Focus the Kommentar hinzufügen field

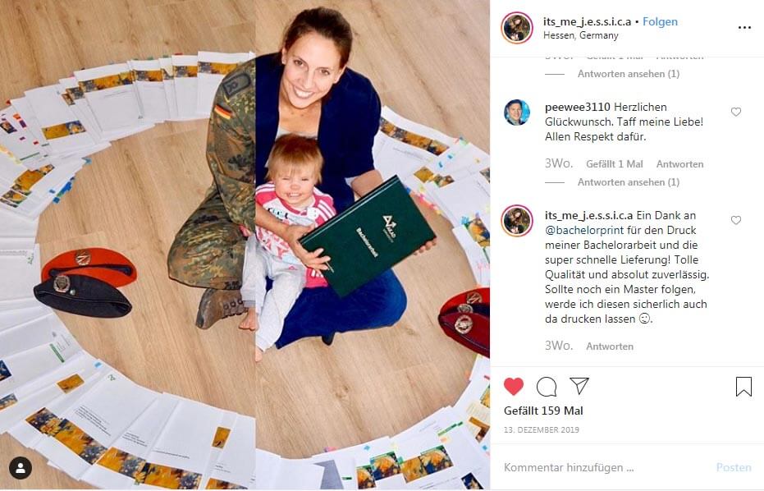click(x=604, y=467)
